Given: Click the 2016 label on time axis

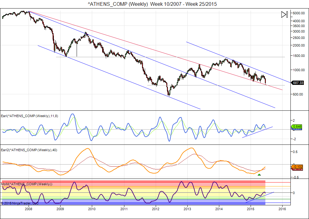Looking at the screenshot, I should coord(282,209).
